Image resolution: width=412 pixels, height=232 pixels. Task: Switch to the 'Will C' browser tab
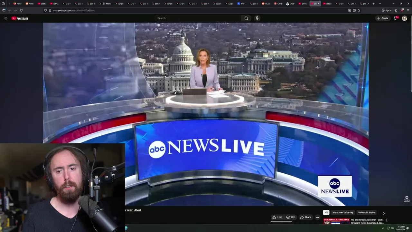click(242, 4)
